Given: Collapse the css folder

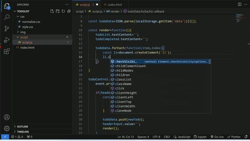Looking at the screenshot, I should point(18,16).
